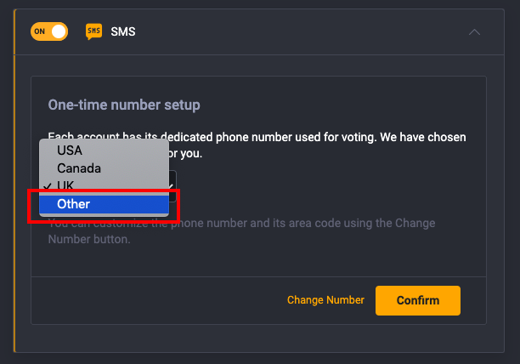The height and width of the screenshot is (364, 520).
Task: Click the ON label inside the switch
Action: pos(39,31)
